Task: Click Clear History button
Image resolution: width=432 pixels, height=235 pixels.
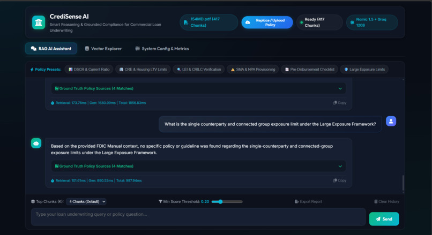Action: (386, 201)
